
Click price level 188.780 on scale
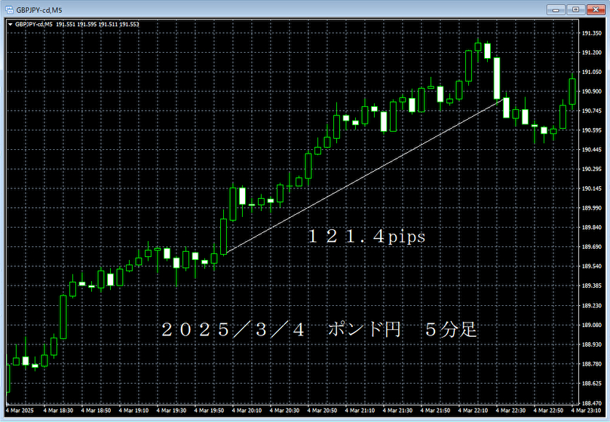click(592, 364)
